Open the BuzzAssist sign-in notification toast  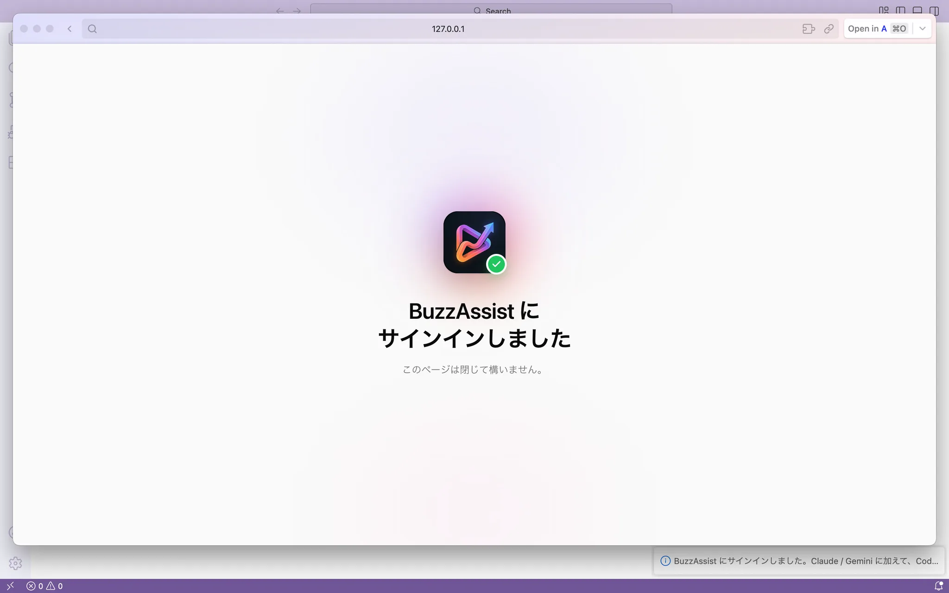pos(799,561)
